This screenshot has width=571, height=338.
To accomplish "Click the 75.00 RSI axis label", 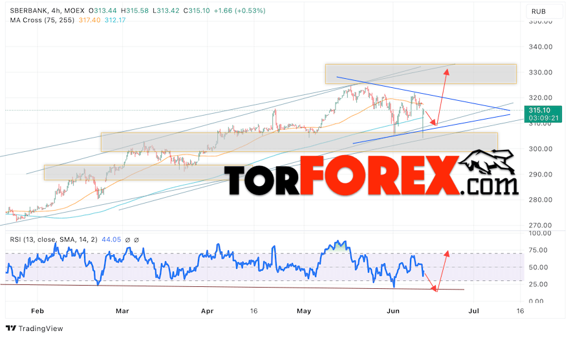I will (538, 250).
